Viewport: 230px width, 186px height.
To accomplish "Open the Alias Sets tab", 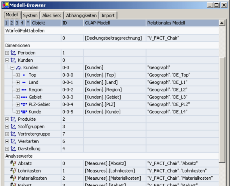I will click(x=52, y=16).
